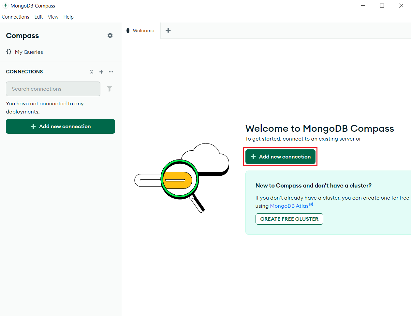Screen dimensions: 411x316
Task: Open the MongoDB Atlas link
Action: tap(289, 206)
